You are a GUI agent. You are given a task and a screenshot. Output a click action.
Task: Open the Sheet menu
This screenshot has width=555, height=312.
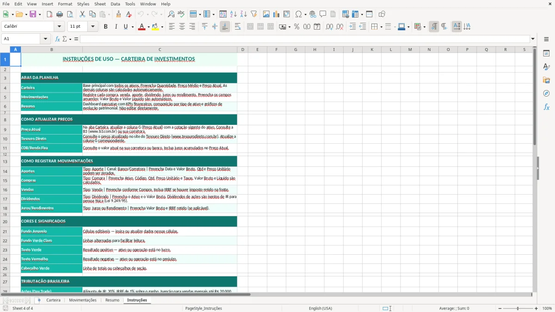pos(100,4)
